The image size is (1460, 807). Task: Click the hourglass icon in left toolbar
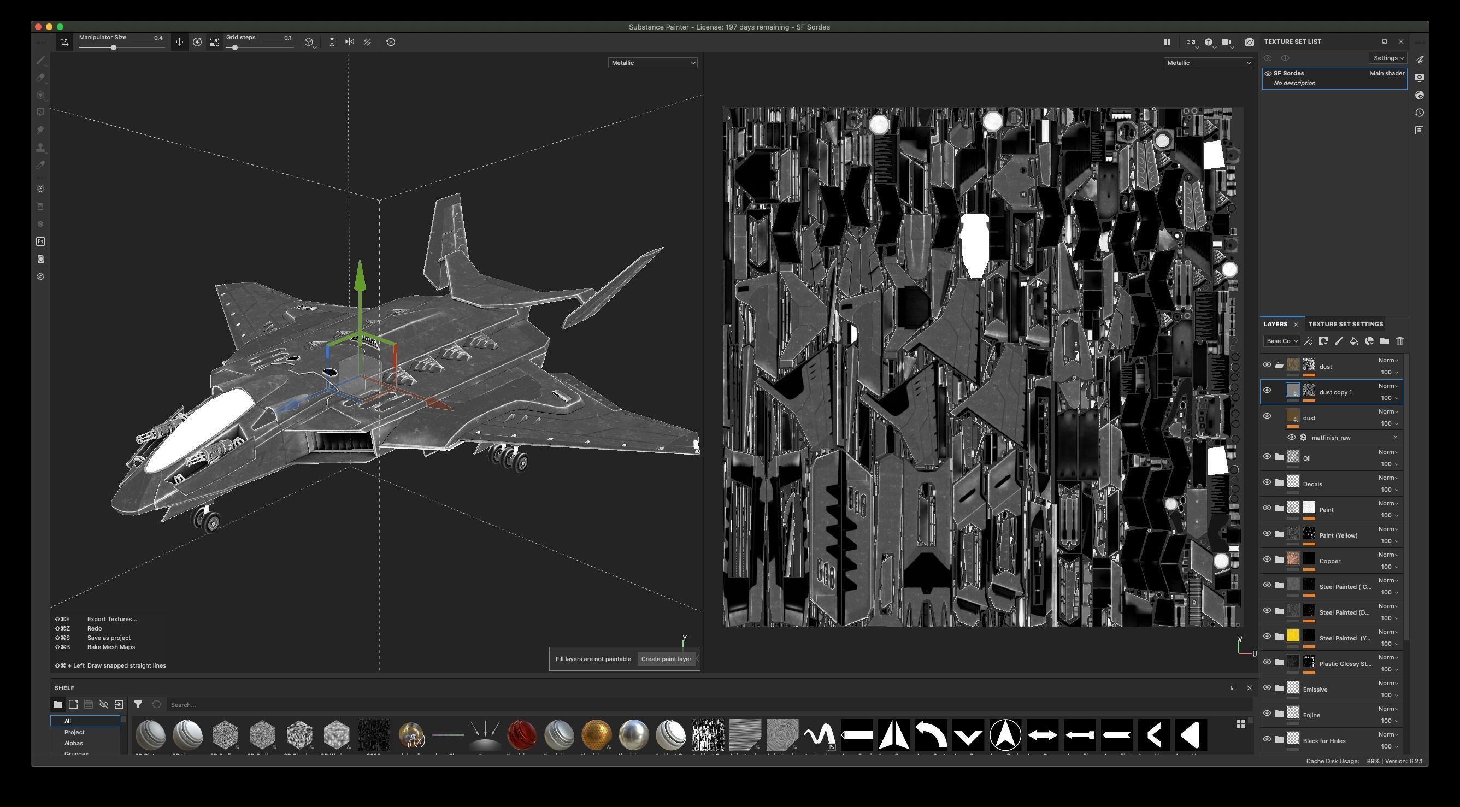click(x=40, y=207)
